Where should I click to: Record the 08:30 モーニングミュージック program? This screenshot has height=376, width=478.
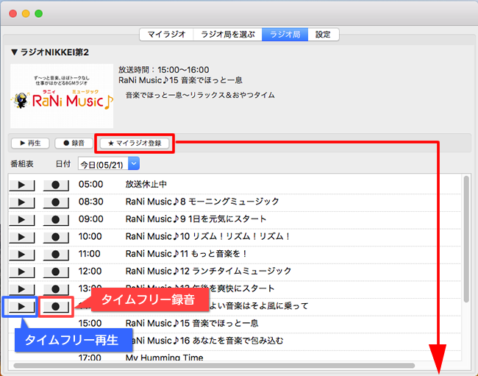click(x=56, y=202)
